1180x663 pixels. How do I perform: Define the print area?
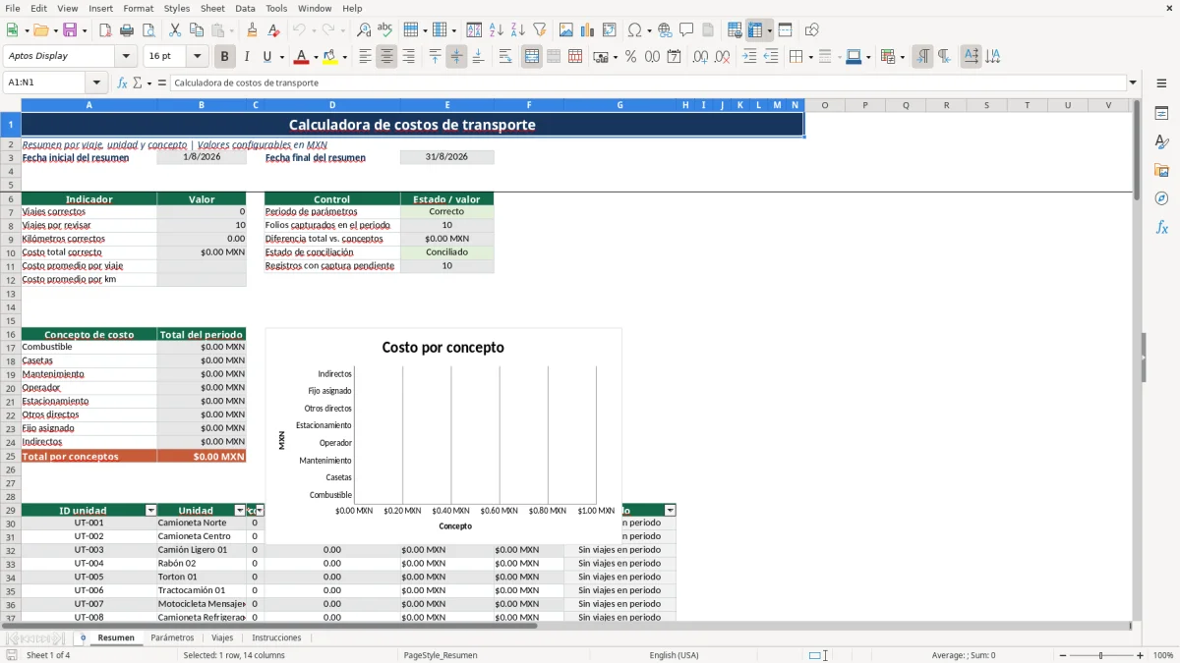point(735,30)
